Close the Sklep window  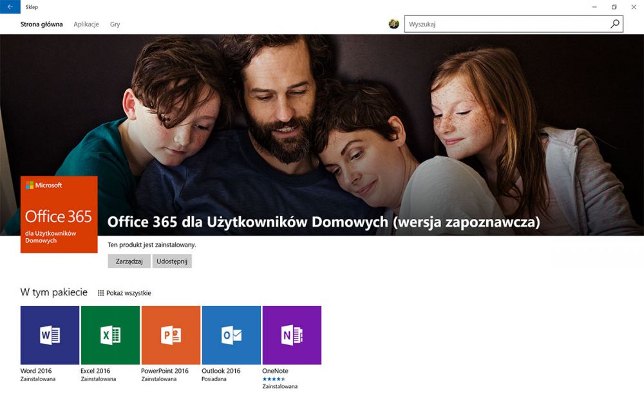[634, 6]
